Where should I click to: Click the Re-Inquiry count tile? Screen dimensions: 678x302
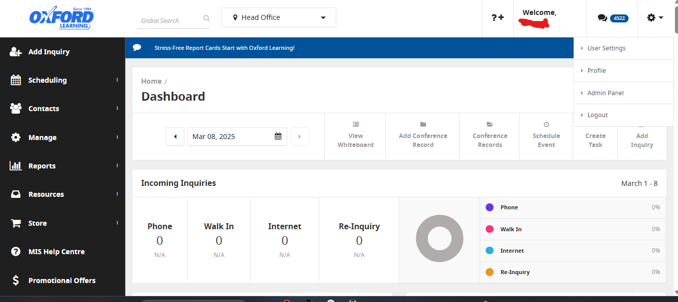[x=359, y=240]
